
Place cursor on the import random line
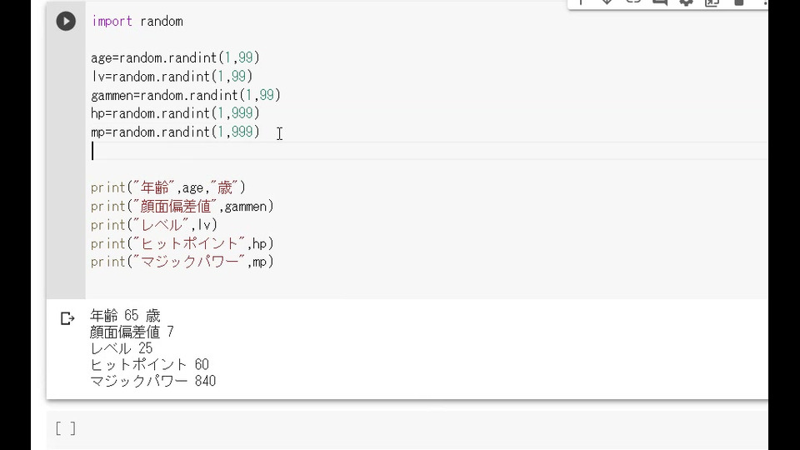click(x=137, y=22)
